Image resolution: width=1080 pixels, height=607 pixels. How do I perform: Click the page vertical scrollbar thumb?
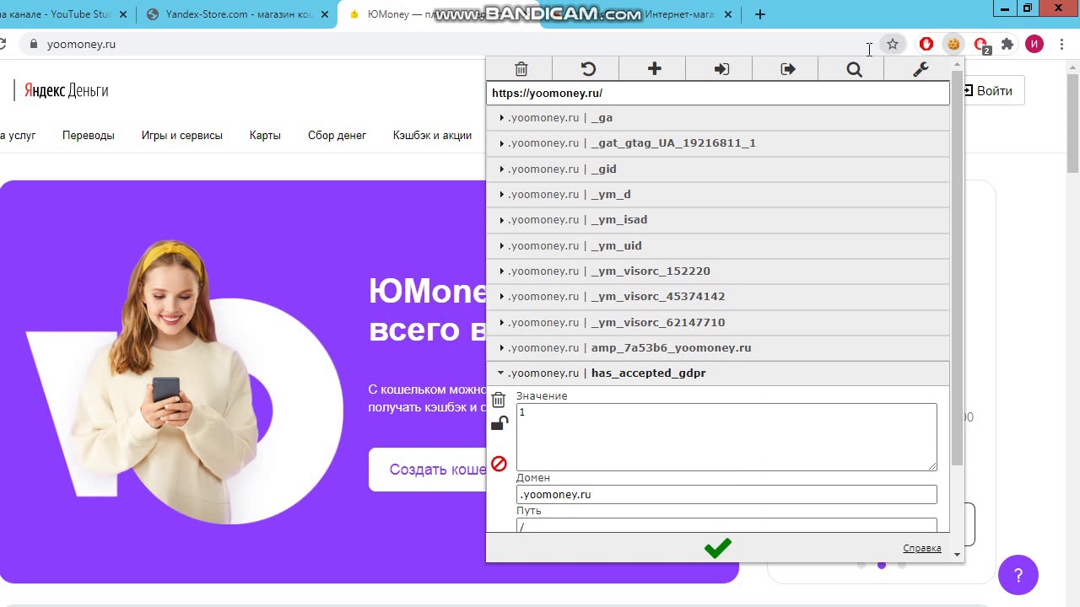(x=1073, y=122)
